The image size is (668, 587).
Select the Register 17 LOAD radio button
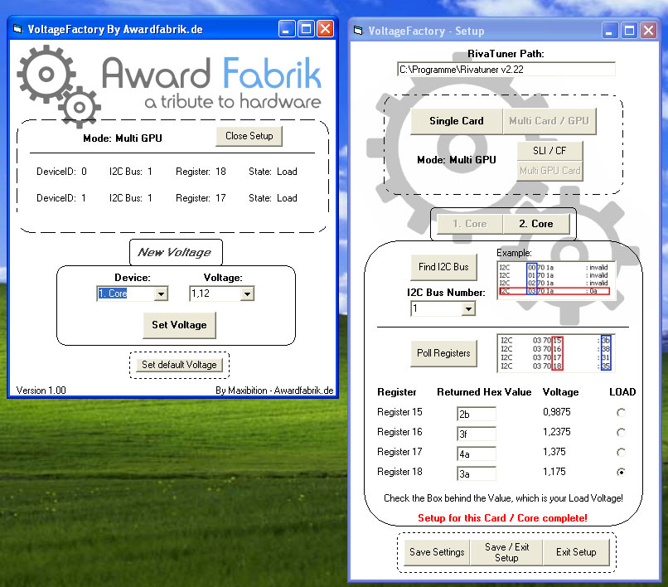pyautogui.click(x=621, y=452)
